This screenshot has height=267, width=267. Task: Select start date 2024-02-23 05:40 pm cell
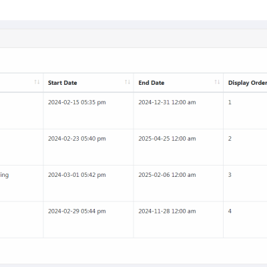(x=77, y=139)
